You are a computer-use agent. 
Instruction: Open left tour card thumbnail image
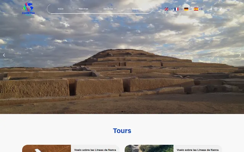pos(47,149)
